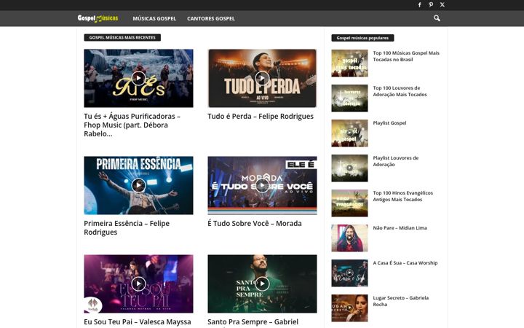Click the Top 100 Louvores sidebar thumbnail
Screen dimensions: 524x328
click(x=349, y=98)
